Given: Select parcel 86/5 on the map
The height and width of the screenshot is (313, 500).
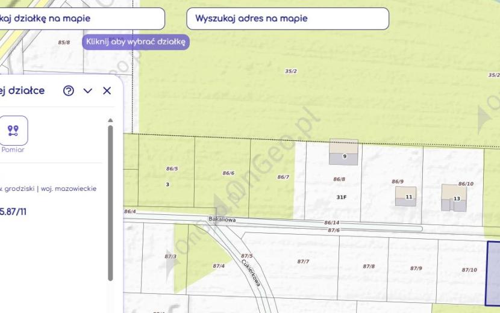Looking at the screenshot, I should 172,169.
